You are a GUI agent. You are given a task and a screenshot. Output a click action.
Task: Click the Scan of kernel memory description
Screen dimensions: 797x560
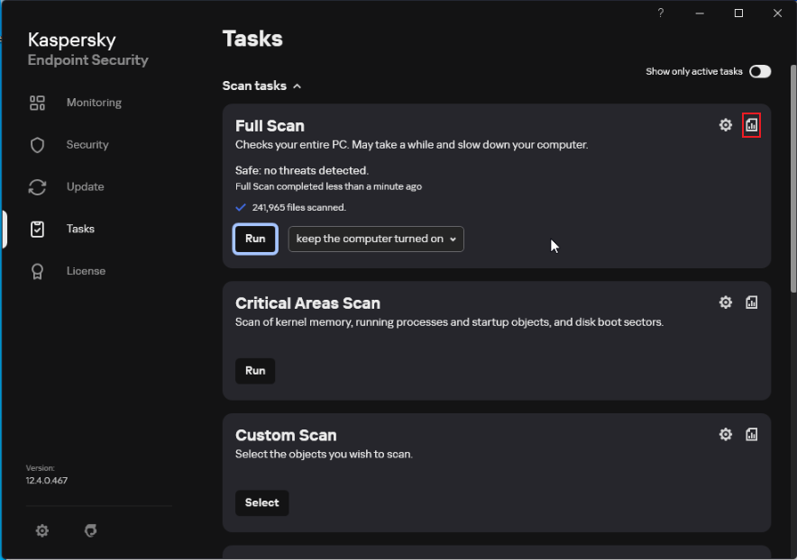click(x=449, y=322)
